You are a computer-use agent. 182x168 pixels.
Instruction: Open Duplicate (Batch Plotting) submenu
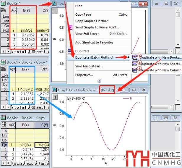[x=98, y=57]
